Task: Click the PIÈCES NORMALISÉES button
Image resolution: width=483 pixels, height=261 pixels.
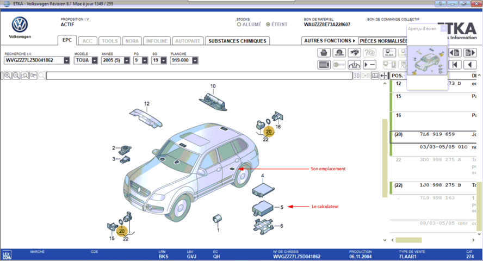Action: point(383,41)
